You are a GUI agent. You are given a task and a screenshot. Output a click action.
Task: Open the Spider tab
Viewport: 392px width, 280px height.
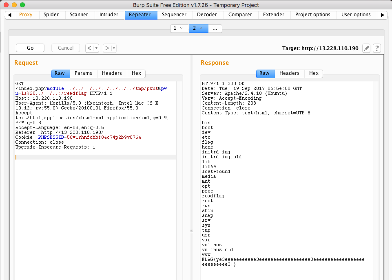pos(51,15)
